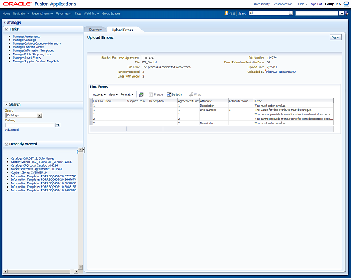The height and width of the screenshot is (280, 351).
Task: Open the Recent Items dropdown
Action: click(42, 13)
